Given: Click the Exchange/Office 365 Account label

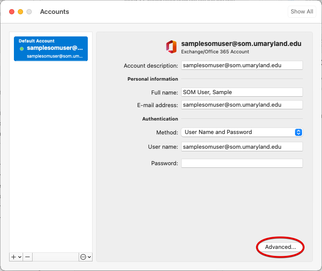Looking at the screenshot, I should tap(215, 52).
